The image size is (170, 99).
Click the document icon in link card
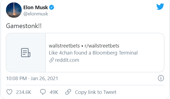point(26,53)
